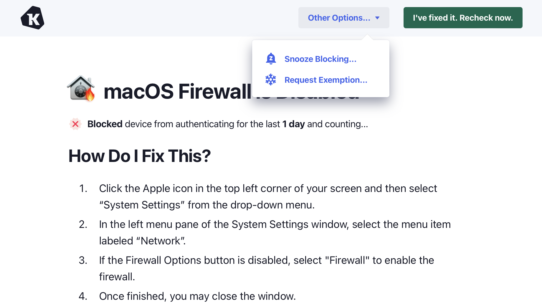The image size is (542, 308).
Task: Choose Request Exemption menu entry
Action: coord(326,80)
